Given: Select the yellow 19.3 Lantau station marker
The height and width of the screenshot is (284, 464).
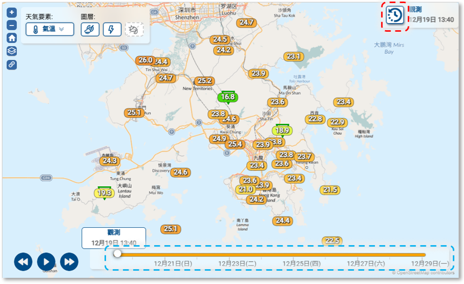Looking at the screenshot, I should [104, 193].
